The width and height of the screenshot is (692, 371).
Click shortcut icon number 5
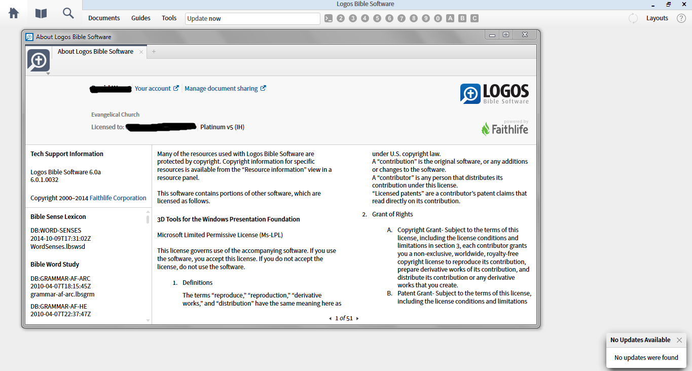click(377, 18)
